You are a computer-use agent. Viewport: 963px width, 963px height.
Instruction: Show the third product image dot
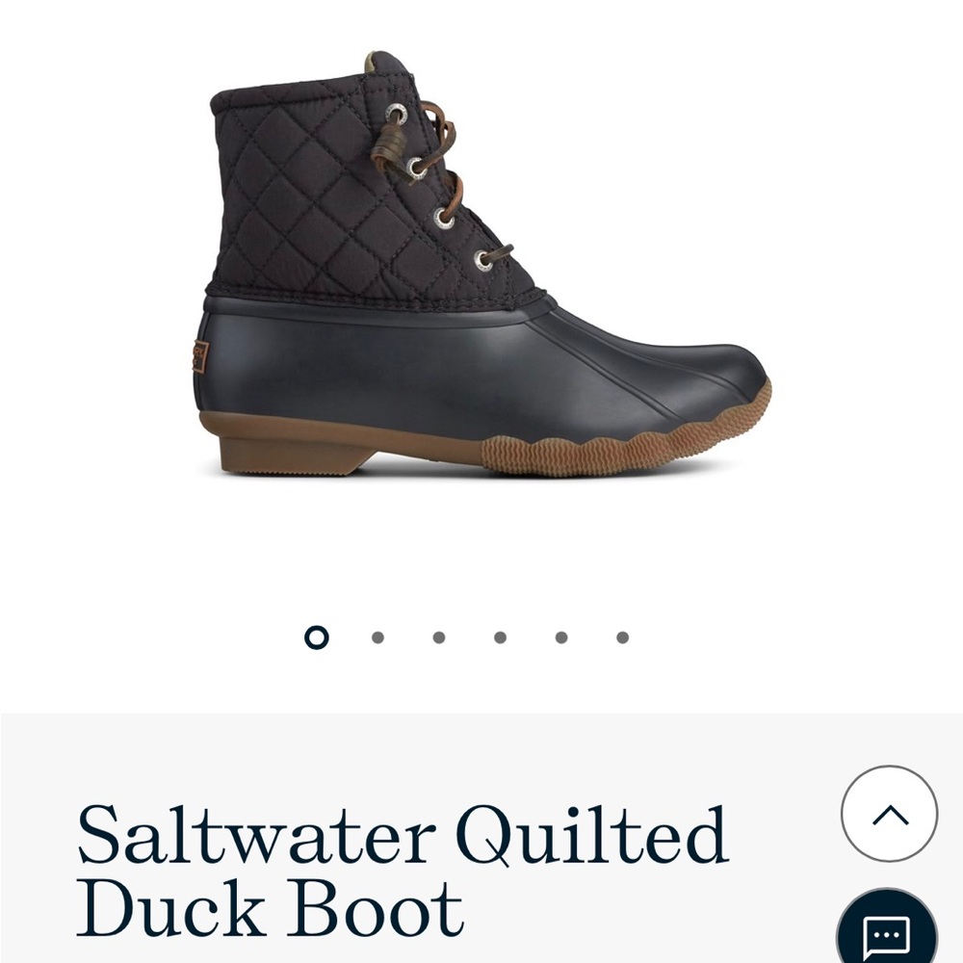438,638
